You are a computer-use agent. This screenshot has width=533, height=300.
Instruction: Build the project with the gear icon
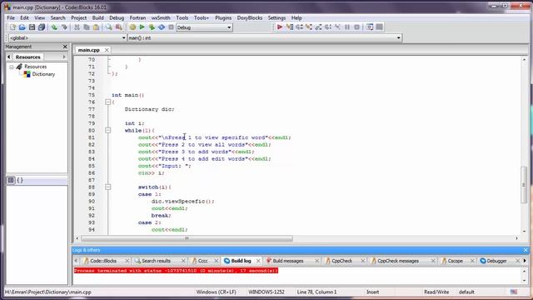132,27
